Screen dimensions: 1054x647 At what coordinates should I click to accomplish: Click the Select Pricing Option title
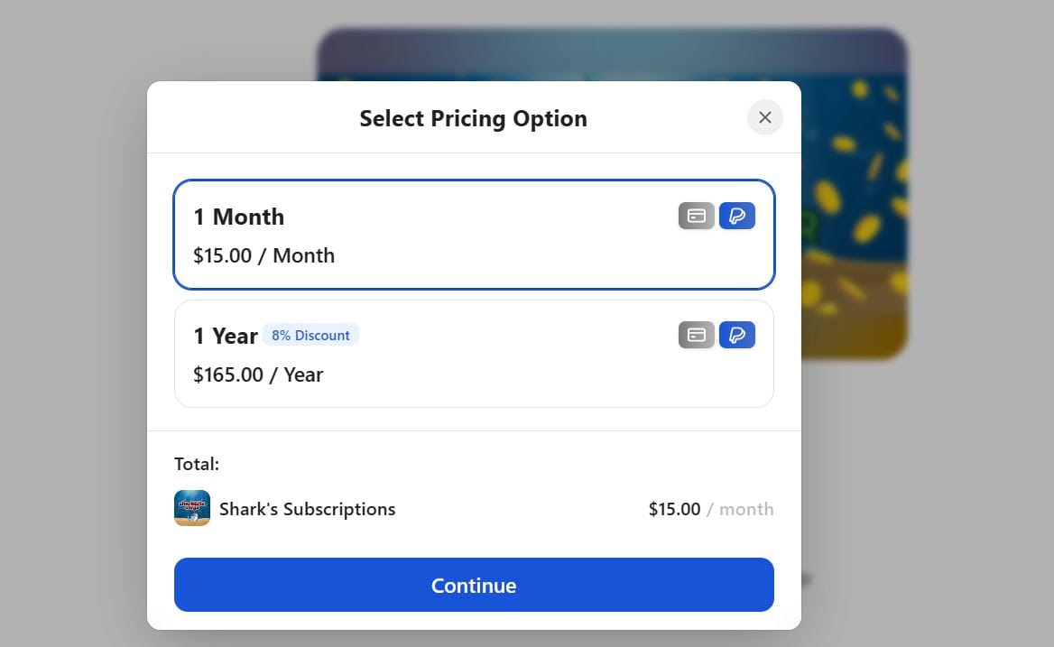(473, 118)
